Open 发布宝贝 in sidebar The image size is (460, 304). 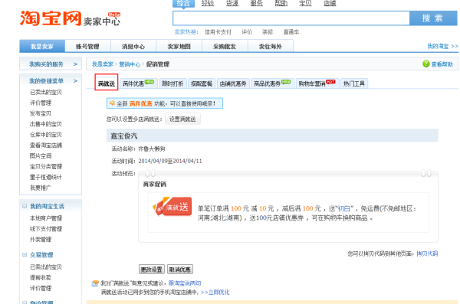(x=41, y=113)
